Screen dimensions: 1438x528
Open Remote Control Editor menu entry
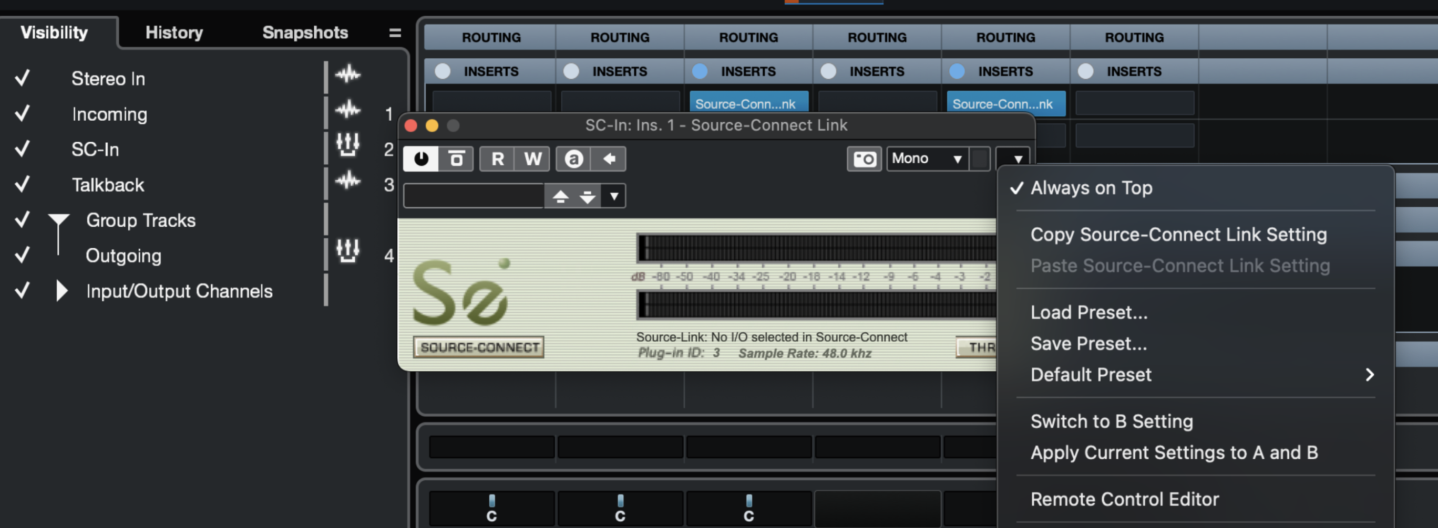click(x=1124, y=499)
